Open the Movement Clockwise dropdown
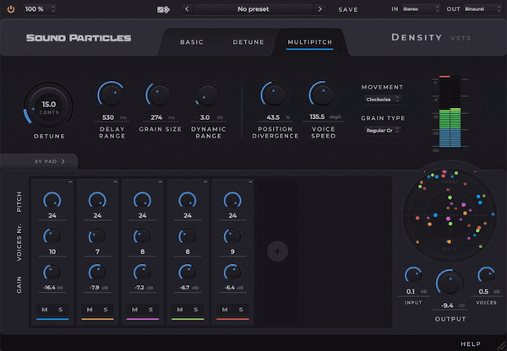 [x=382, y=99]
